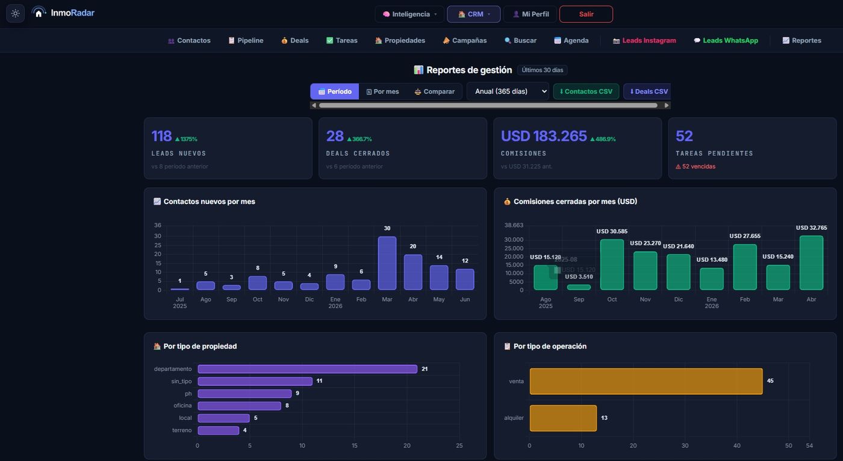Viewport: 843px width, 461px height.
Task: Click the Oct bar in Comisiones chart
Action: tap(612, 265)
